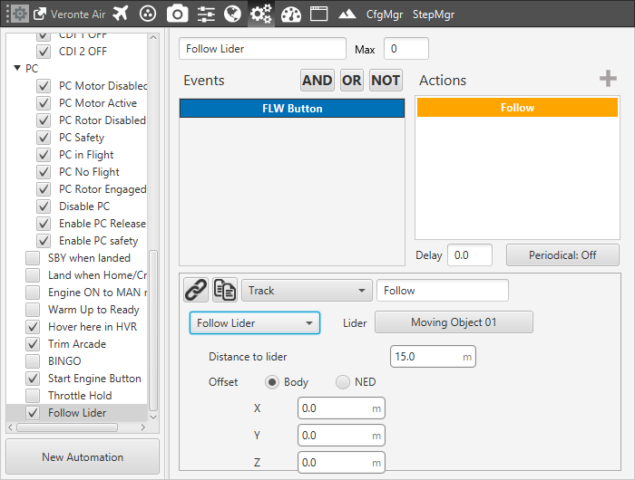
Task: Click the NOT logic button
Action: pos(386,80)
